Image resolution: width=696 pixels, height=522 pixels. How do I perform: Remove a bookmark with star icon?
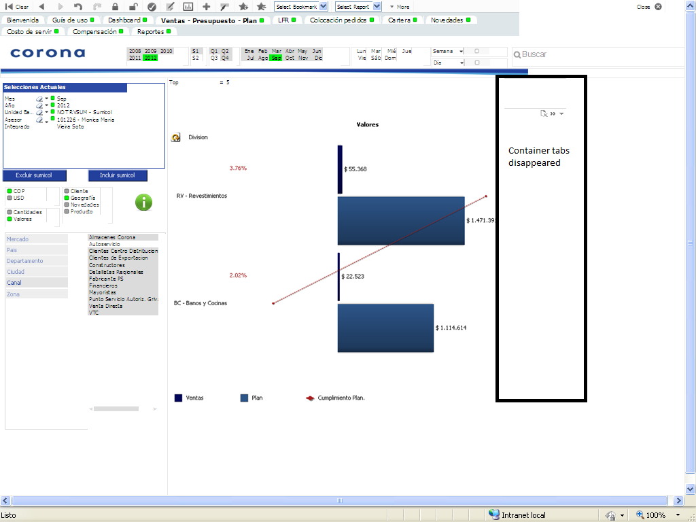click(262, 7)
